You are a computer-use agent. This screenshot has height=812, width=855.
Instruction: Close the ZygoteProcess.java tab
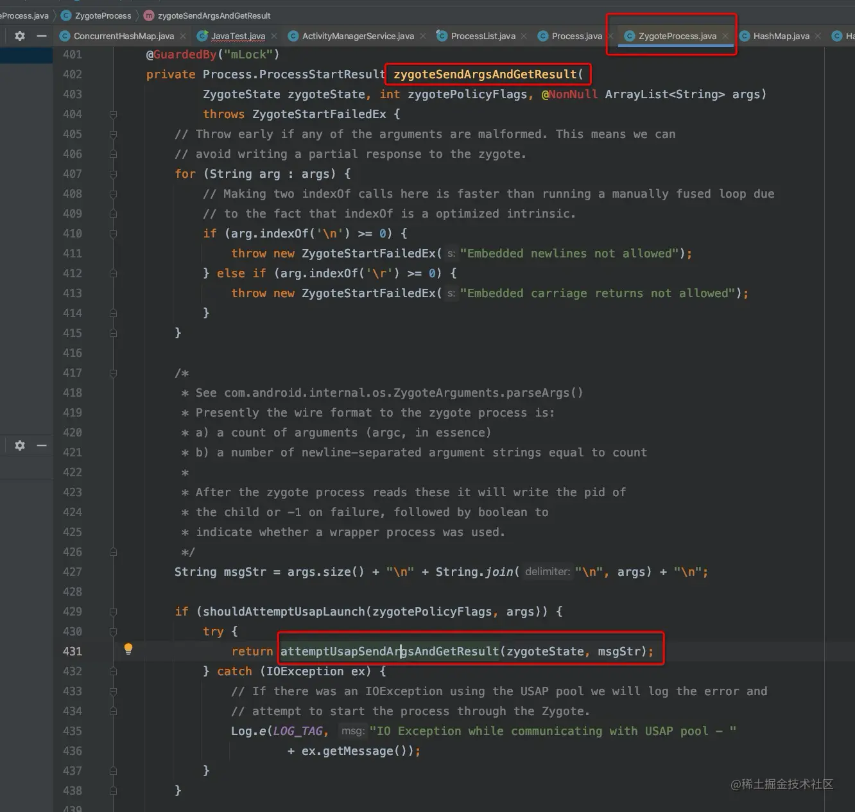click(x=725, y=36)
